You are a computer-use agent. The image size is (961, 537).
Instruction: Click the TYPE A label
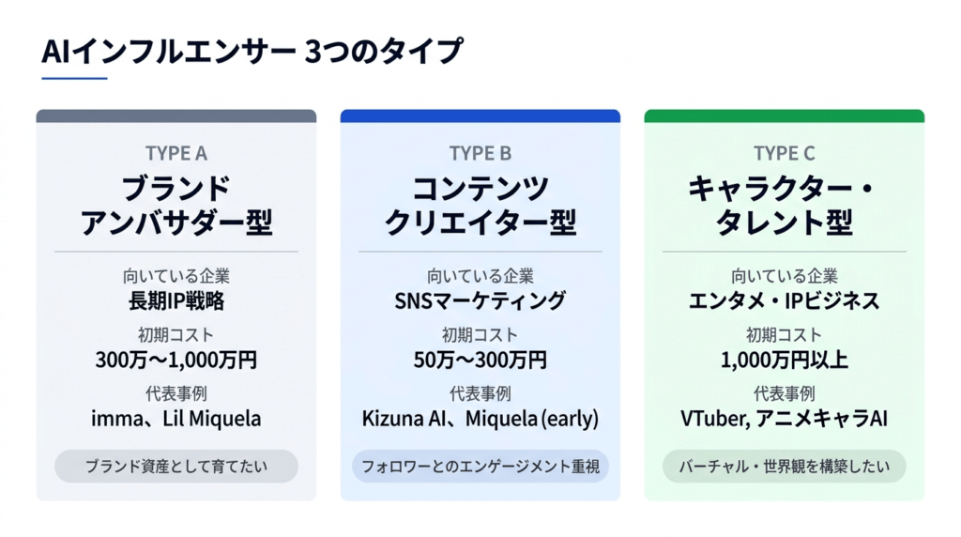tap(176, 153)
